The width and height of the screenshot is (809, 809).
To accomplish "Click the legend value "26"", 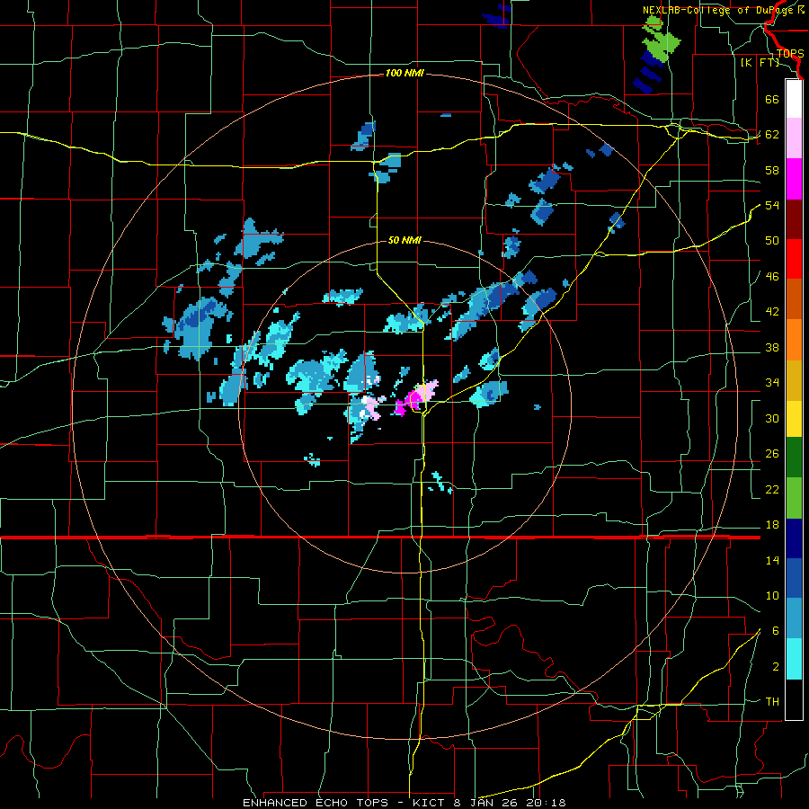I will pos(772,454).
